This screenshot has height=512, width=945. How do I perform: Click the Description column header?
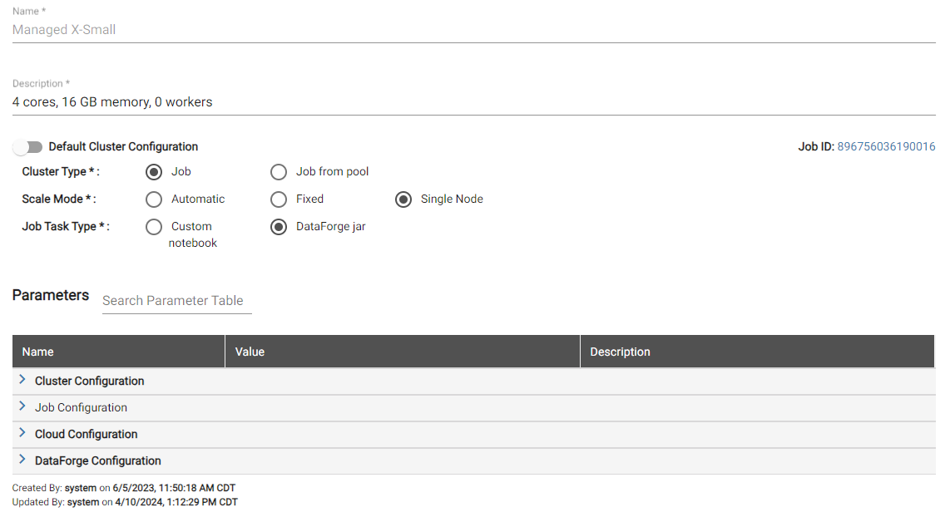coord(620,352)
